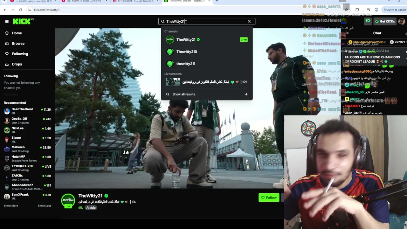Image resolution: width=407 pixels, height=229 pixels.
Task: Open Maherco recommended channel
Action: pyautogui.click(x=28, y=149)
